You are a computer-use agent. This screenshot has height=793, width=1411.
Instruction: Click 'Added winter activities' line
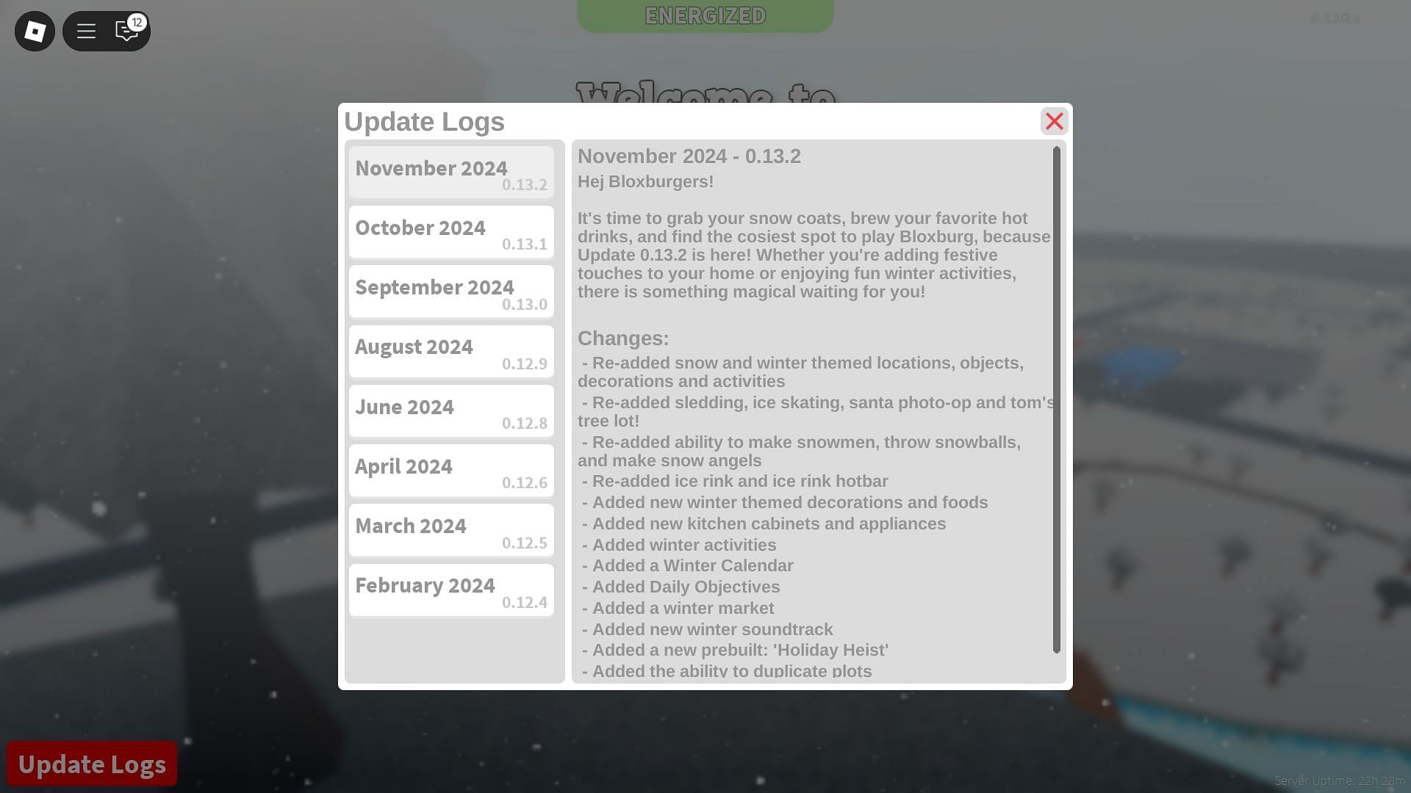point(679,546)
